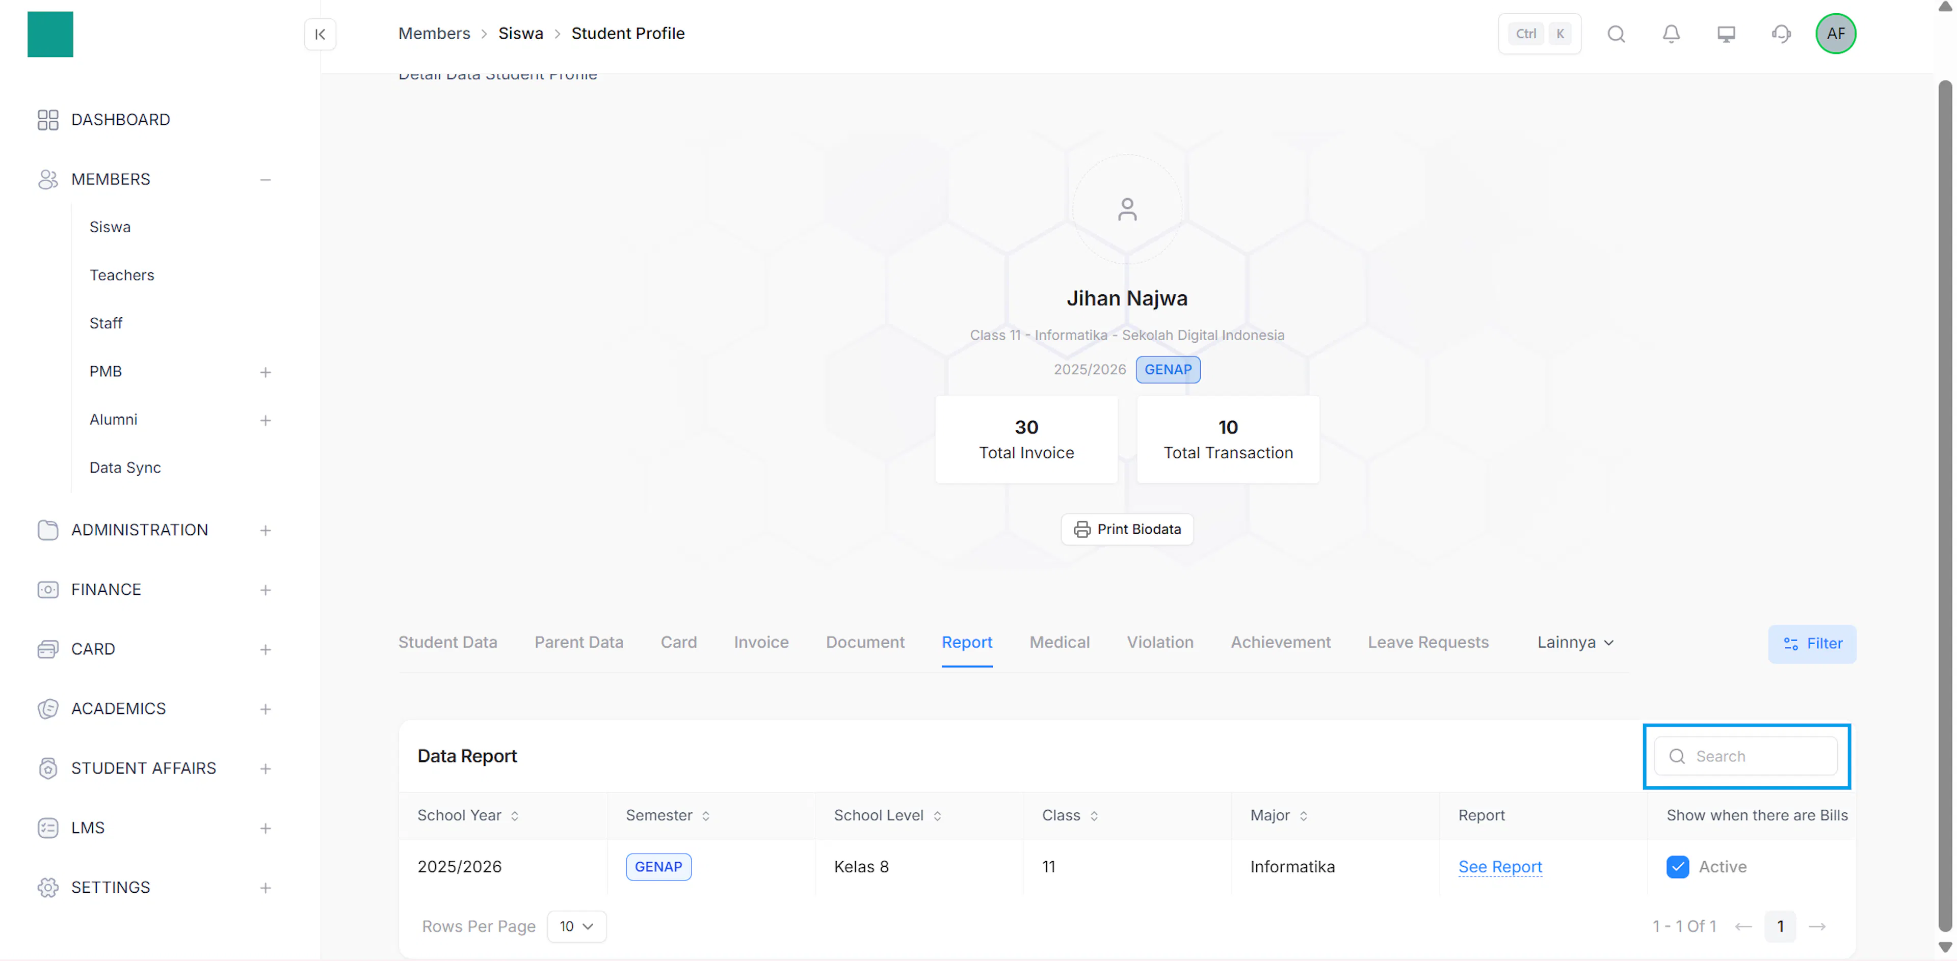Viewport: 1957px width, 961px height.
Task: Click the Student Affairs icon
Action: click(48, 768)
